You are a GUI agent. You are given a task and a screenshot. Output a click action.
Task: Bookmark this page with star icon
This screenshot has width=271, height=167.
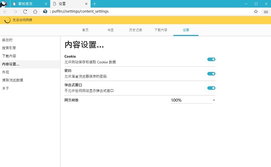click(x=256, y=12)
